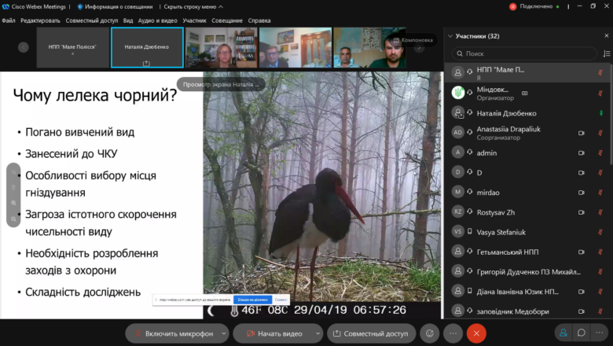Close the participants panel
This screenshot has width=613, height=346.
click(607, 35)
